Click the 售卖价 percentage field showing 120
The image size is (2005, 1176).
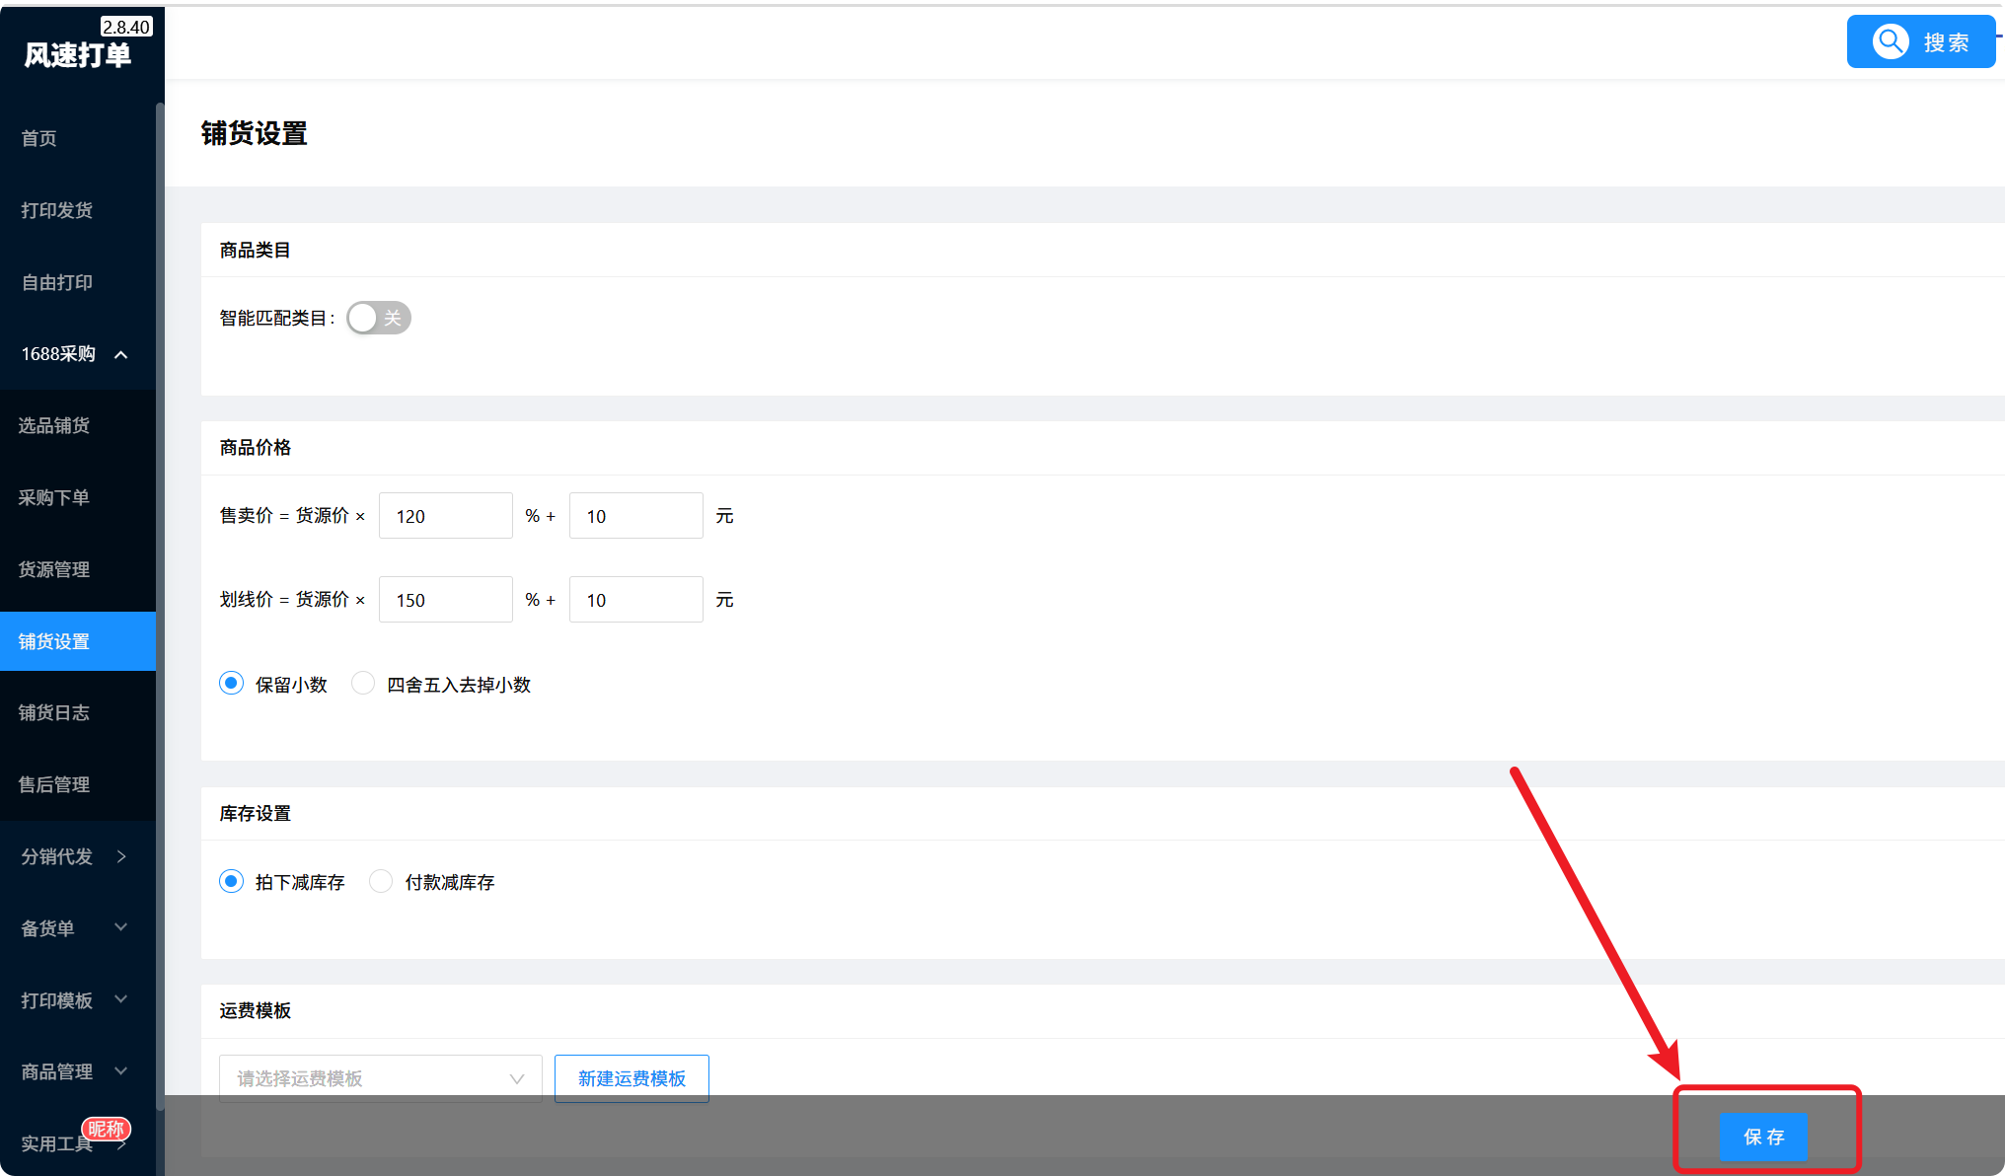point(446,516)
